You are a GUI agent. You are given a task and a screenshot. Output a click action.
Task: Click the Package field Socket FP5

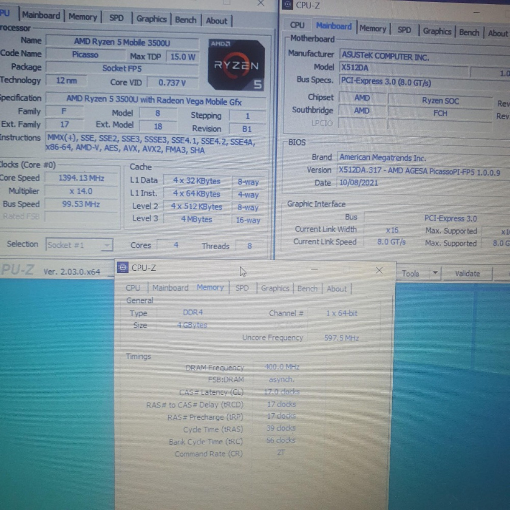[122, 68]
